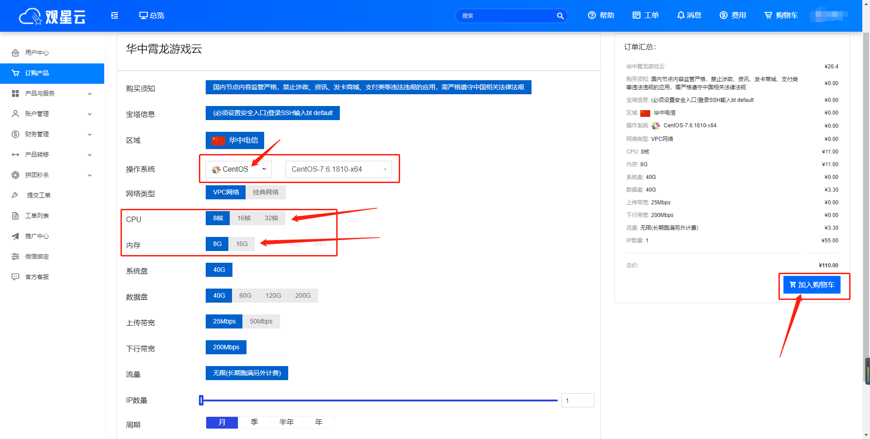Select 季 billing period tab
Screen dimensions: 870x439
click(x=254, y=422)
